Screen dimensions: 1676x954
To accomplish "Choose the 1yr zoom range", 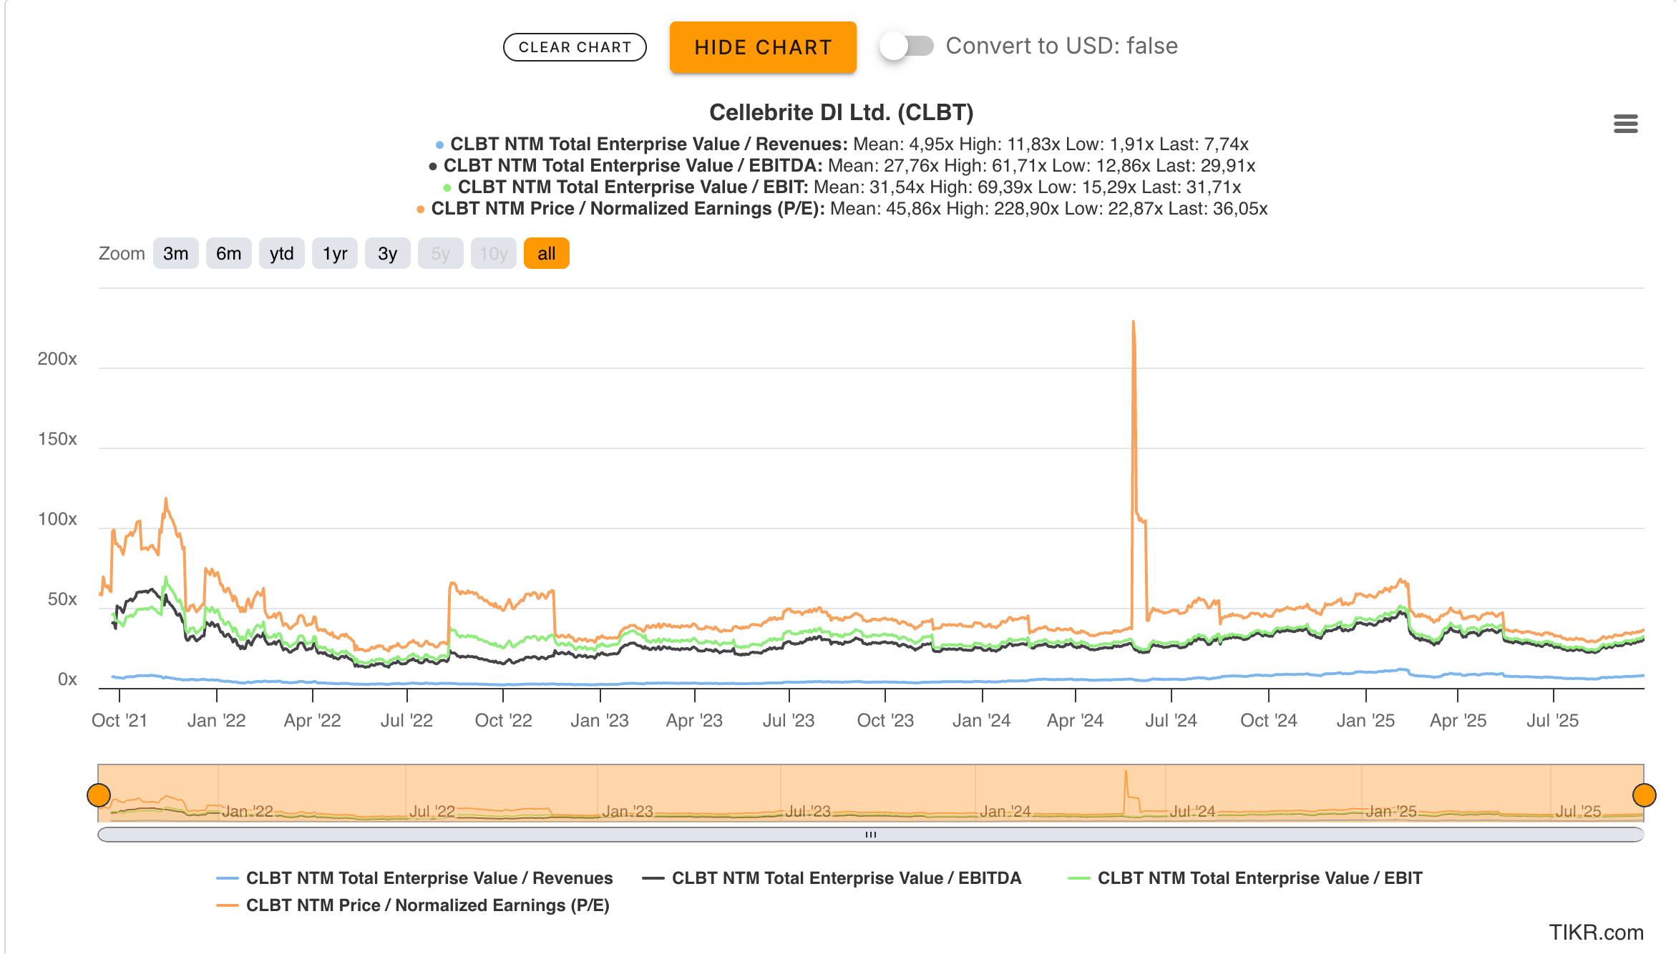I will 334,254.
